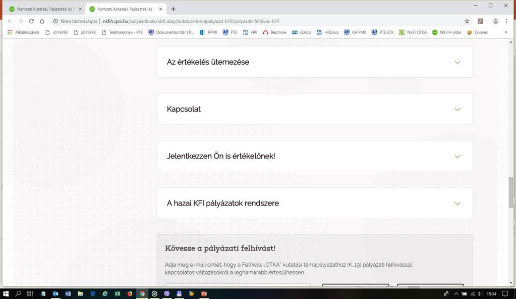
Task: Close the first Nemzeti Kutatási tab
Action: [x=80, y=9]
